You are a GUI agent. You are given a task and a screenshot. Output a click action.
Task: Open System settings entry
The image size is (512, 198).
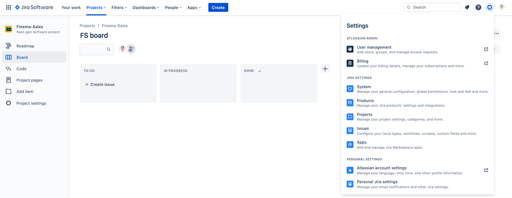coord(418,89)
